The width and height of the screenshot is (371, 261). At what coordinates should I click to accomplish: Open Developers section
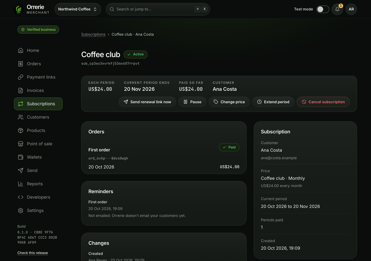pos(38,197)
